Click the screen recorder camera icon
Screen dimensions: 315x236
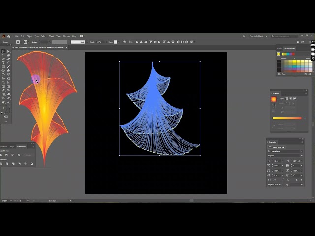click(313, 45)
